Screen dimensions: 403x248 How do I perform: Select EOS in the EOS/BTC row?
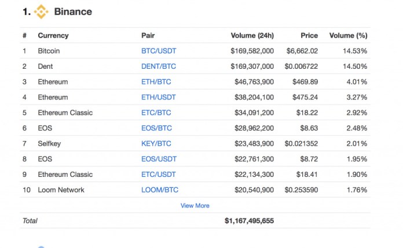tap(45, 128)
